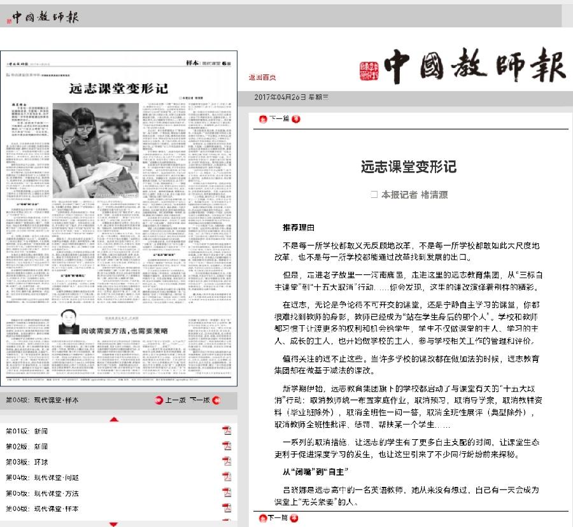
Task: Download PDF icon for 第04版
Action: (227, 477)
